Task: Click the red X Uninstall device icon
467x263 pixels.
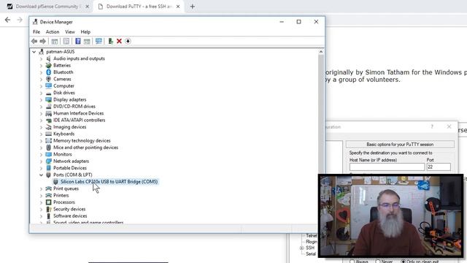Action: point(119,41)
